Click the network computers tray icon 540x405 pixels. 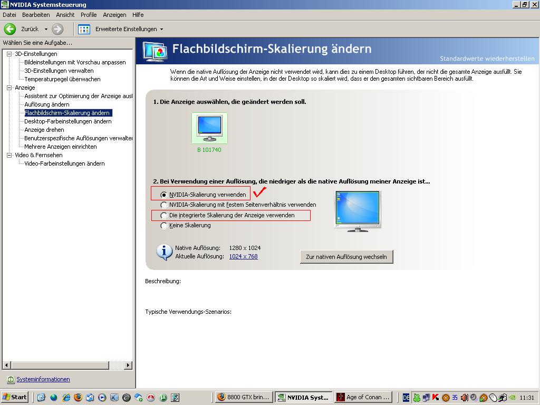[426, 398]
